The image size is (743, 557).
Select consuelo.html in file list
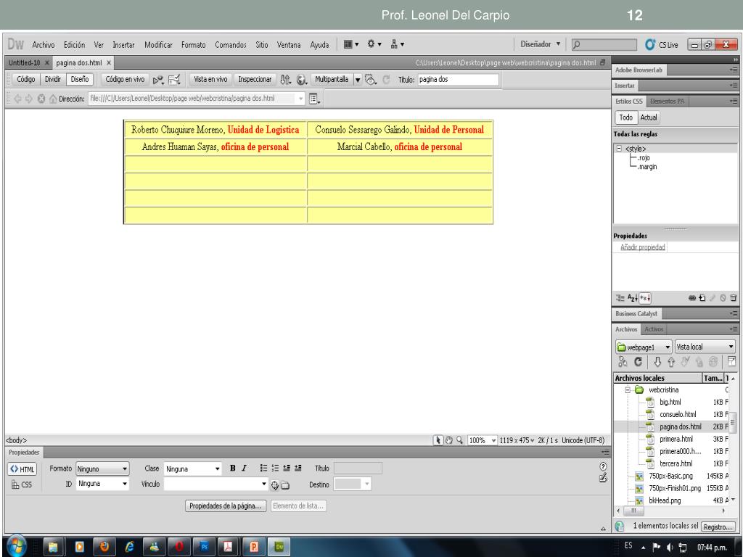click(x=678, y=414)
